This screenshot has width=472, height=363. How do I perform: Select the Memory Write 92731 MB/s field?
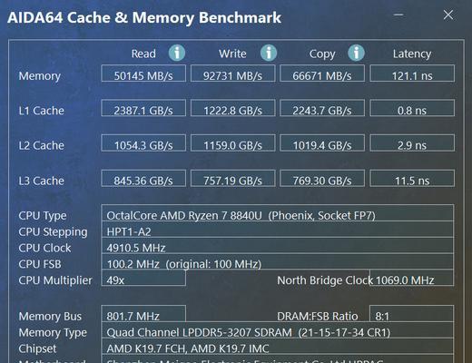232,74
